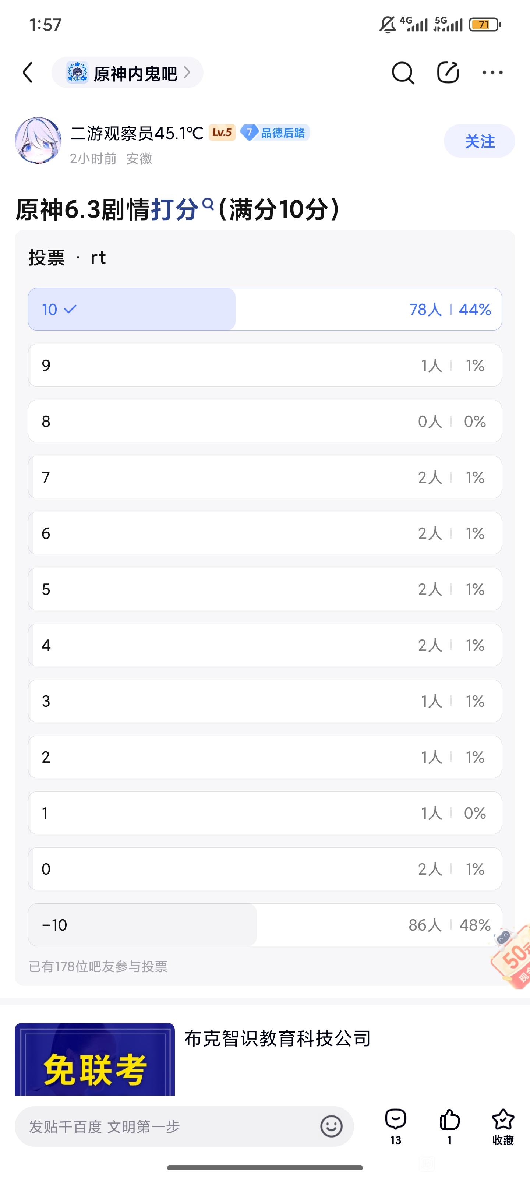Choose poll option 5
Viewport: 530px width, 1178px height.
pyautogui.click(x=265, y=589)
